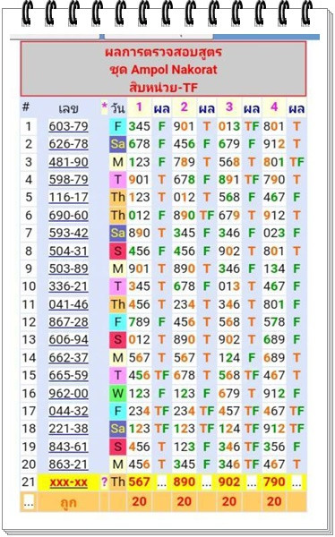Click the purple question mark in row 21
This screenshot has width=335, height=537.
pos(104,482)
